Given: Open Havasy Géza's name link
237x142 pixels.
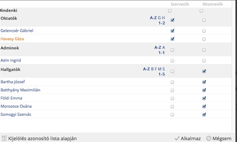Looking at the screenshot, I should [12, 39].
